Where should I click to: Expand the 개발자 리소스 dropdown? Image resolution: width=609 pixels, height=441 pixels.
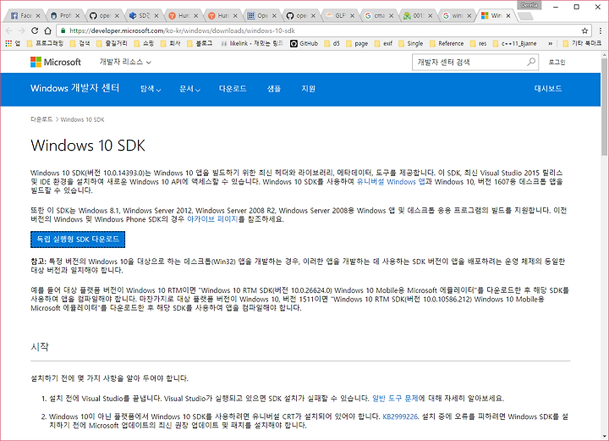pos(125,62)
